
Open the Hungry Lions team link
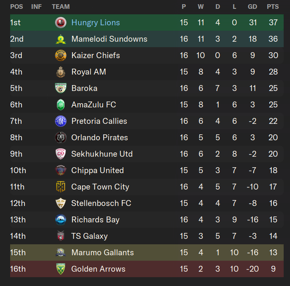click(96, 23)
